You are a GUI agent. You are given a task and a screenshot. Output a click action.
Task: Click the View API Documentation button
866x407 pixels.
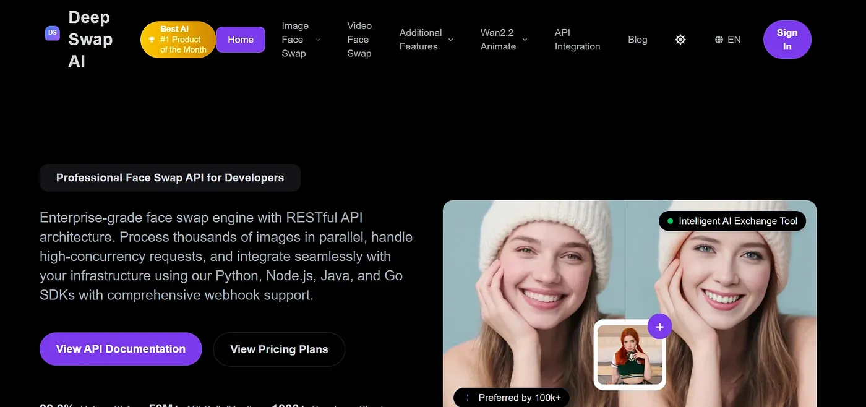(121, 349)
